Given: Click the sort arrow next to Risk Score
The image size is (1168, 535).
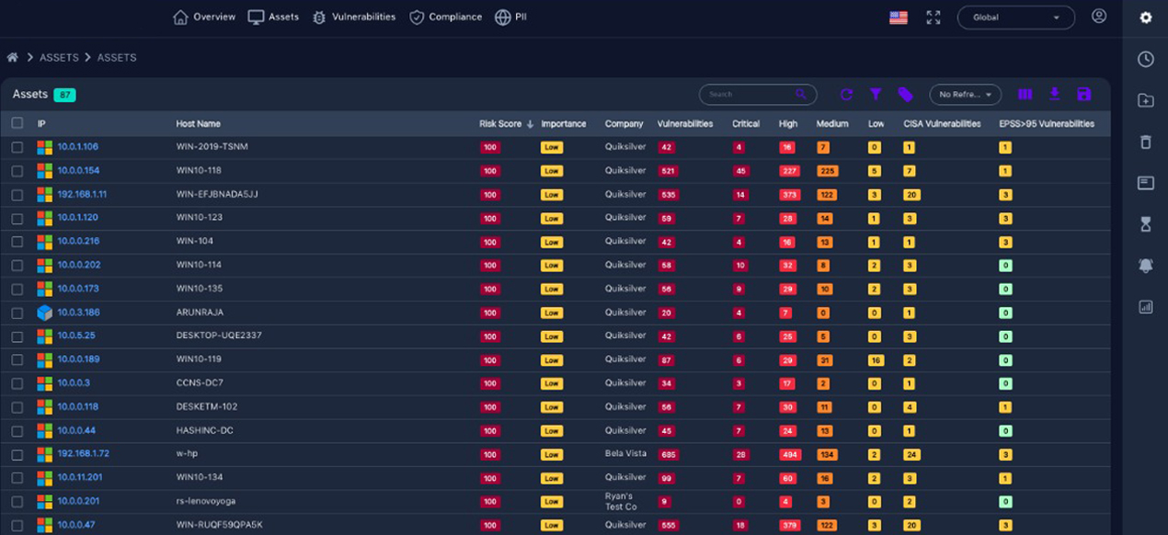Looking at the screenshot, I should (x=530, y=124).
